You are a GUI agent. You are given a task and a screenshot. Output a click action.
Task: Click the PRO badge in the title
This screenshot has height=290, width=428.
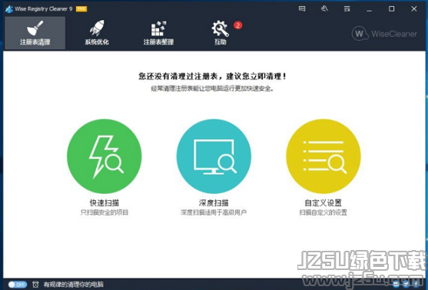[81, 9]
